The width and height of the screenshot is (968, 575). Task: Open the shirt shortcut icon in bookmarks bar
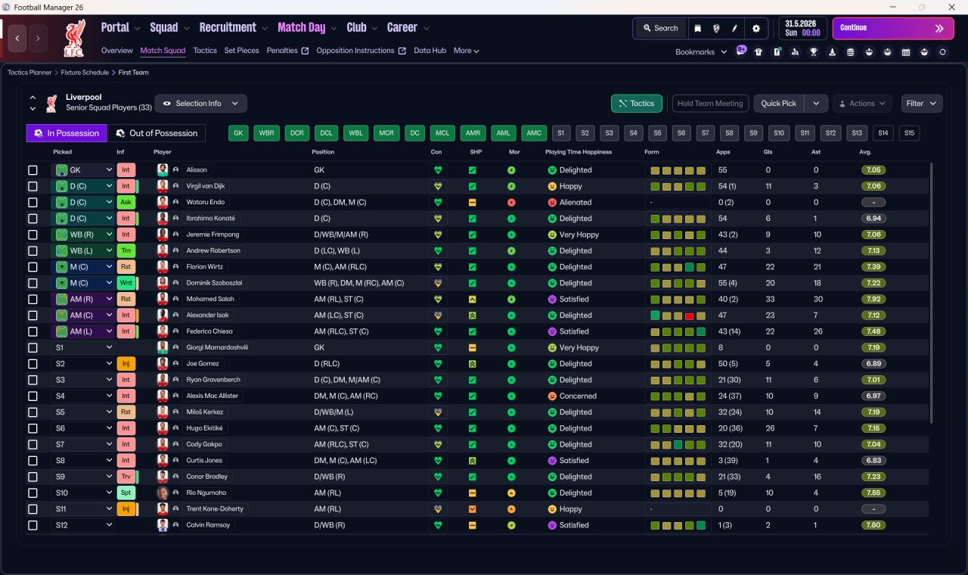(x=759, y=51)
